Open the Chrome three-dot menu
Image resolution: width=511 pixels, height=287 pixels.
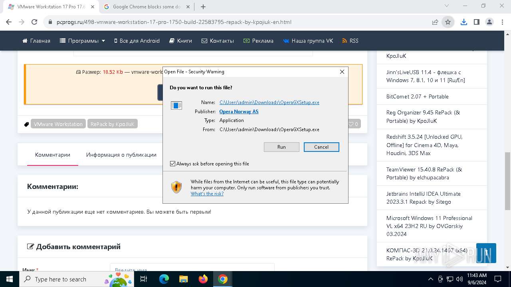(x=502, y=22)
